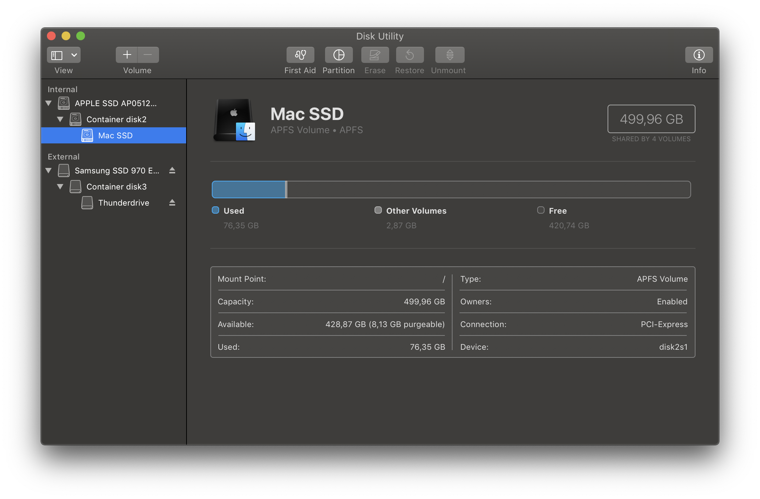Viewport: 760px width, 499px height.
Task: Minimize the window with yellow button
Action: pos(66,36)
